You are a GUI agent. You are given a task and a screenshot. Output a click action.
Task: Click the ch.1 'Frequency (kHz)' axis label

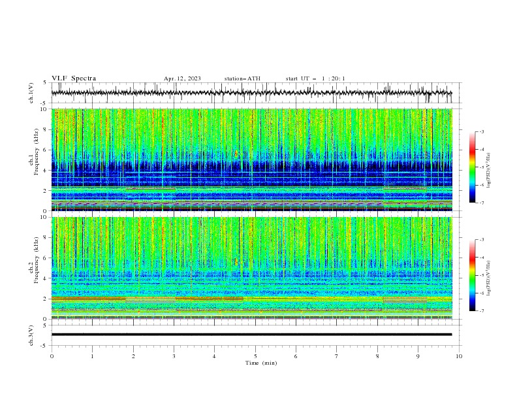click(x=37, y=151)
